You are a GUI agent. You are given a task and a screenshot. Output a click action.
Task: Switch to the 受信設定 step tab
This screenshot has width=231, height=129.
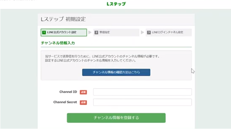point(116,33)
